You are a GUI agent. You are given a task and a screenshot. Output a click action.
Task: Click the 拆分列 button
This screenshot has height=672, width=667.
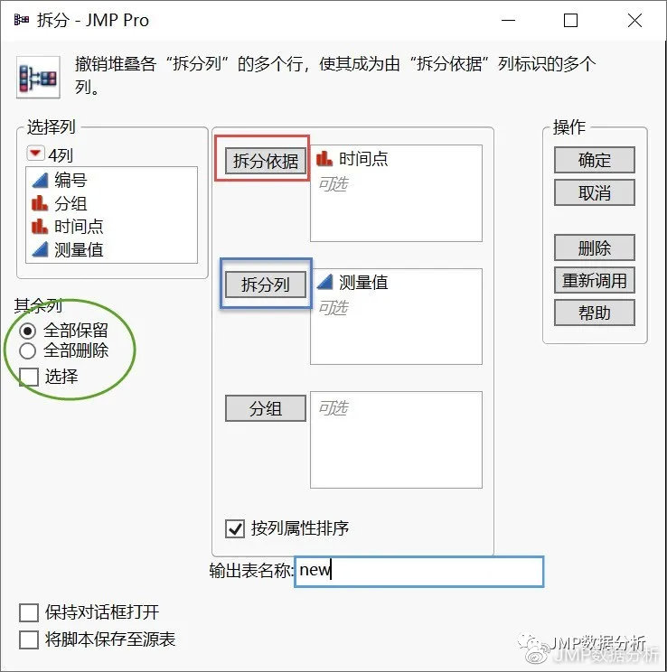[266, 285]
